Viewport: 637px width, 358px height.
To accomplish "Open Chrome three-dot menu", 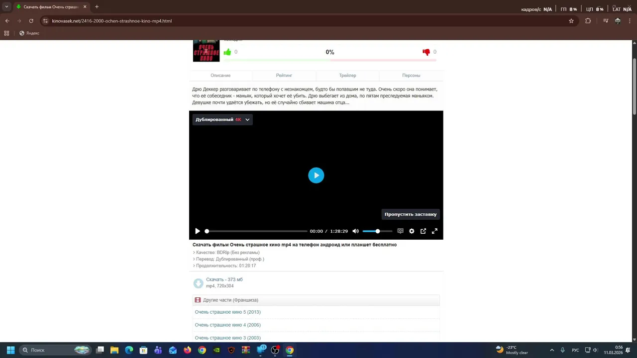I will [630, 21].
